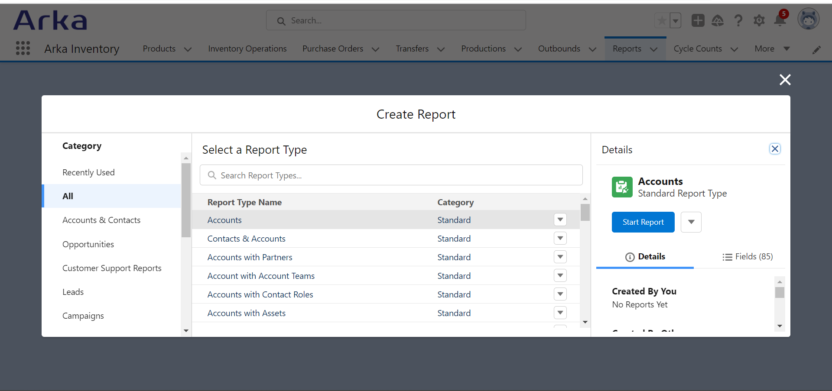
Task: Expand the Products menu chevron
Action: pyautogui.click(x=188, y=49)
